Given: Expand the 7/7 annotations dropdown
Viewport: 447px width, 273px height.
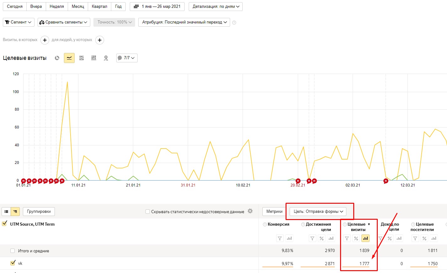Looking at the screenshot, I should tap(127, 58).
